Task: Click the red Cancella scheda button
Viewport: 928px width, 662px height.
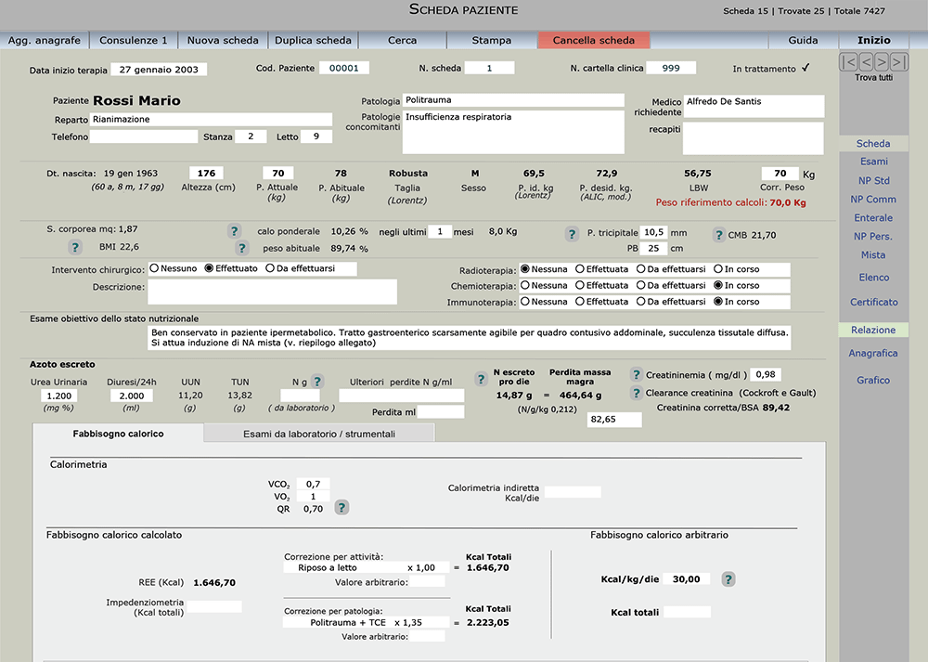Action: (594, 40)
